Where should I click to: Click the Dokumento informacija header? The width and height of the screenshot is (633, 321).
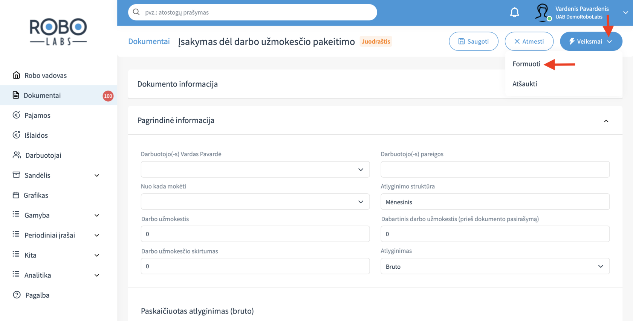(x=177, y=84)
